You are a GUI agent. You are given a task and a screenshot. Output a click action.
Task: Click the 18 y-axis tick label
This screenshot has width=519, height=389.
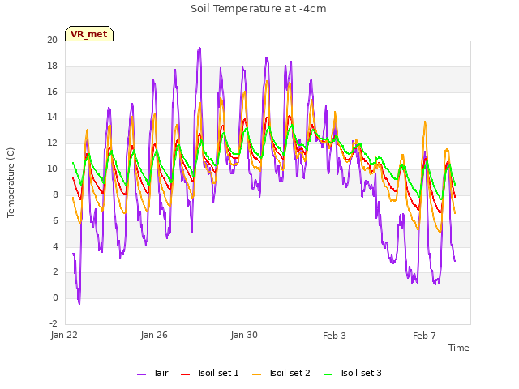52,66
